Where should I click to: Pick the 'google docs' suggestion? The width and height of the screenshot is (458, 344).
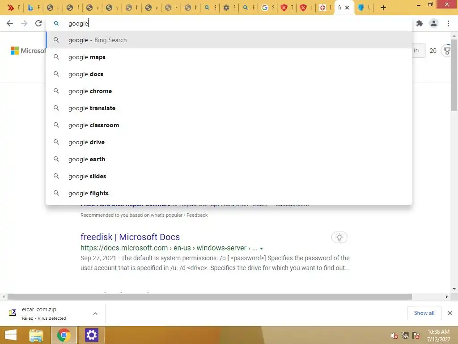point(229,74)
